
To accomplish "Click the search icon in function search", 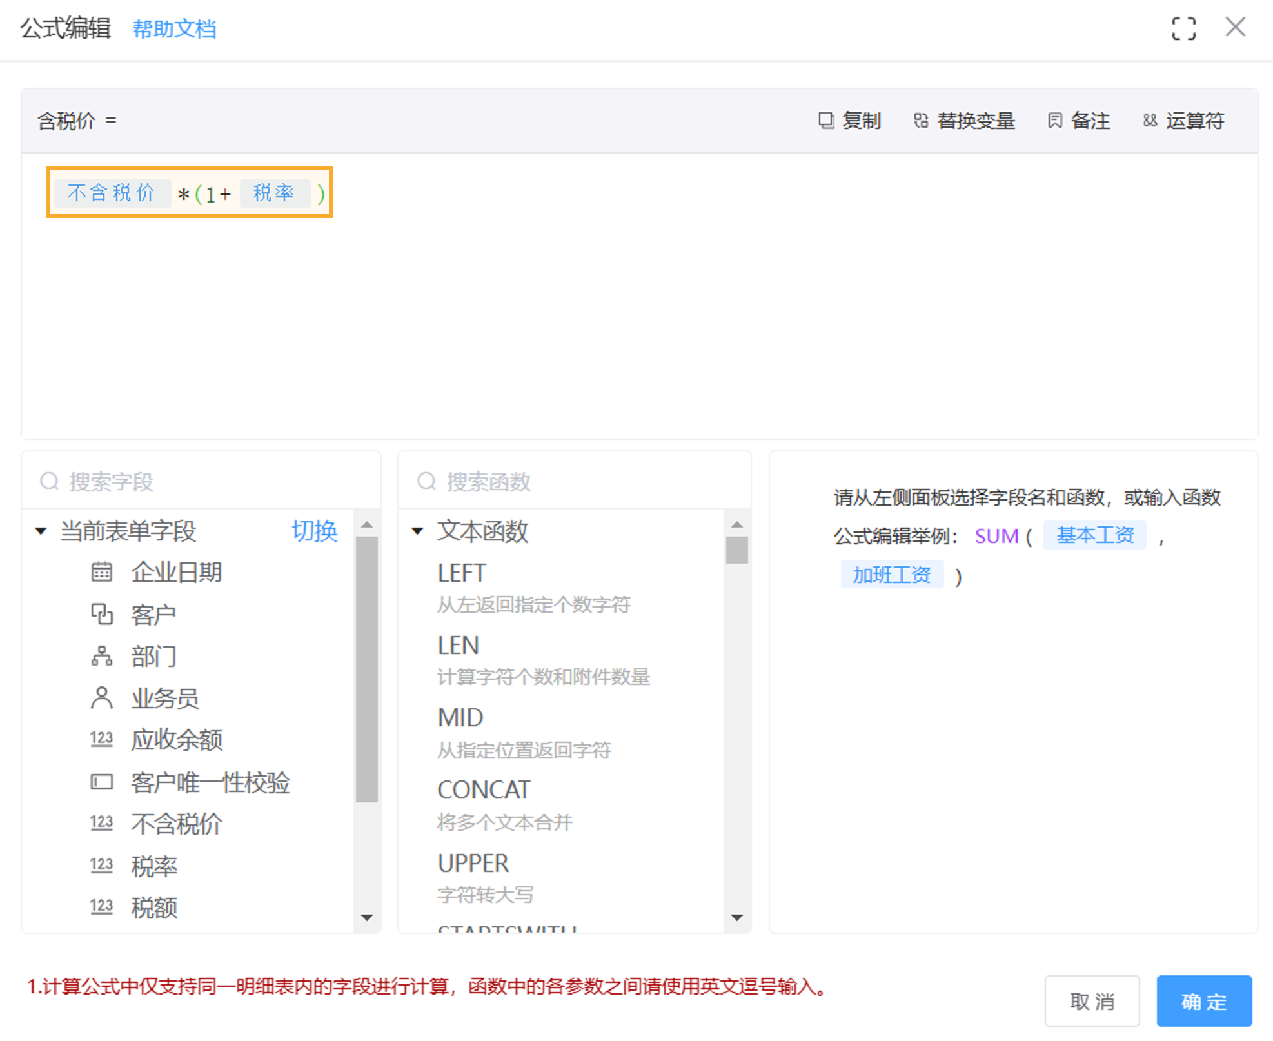I will (x=426, y=481).
